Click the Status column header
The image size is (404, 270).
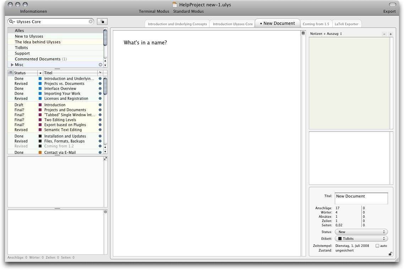coord(25,73)
